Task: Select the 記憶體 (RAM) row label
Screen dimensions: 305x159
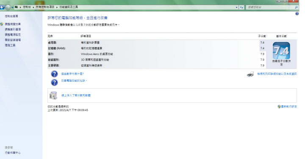Action: click(57, 48)
